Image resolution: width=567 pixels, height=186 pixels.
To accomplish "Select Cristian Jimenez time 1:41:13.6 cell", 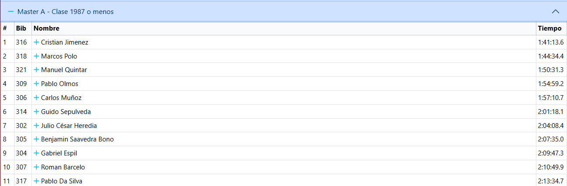I will [x=550, y=42].
